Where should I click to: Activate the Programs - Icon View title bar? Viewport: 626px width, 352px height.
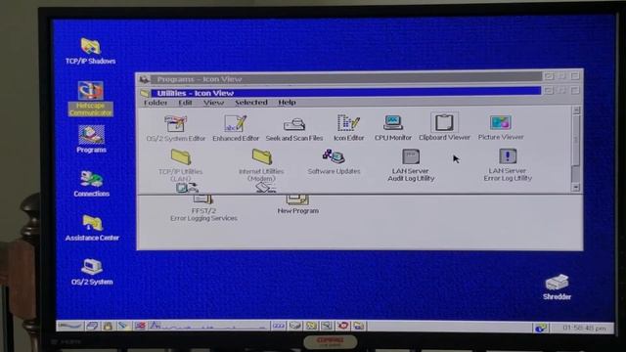point(345,78)
